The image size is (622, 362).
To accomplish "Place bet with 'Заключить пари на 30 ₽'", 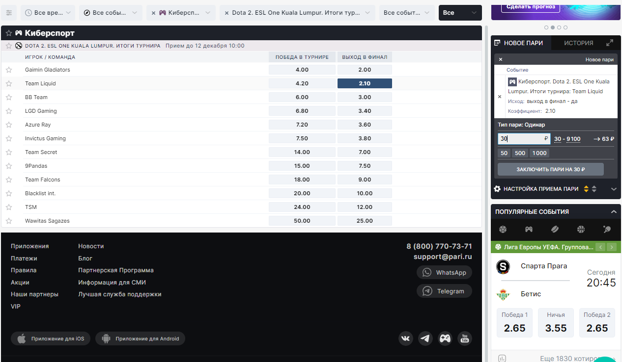I will pyautogui.click(x=551, y=169).
